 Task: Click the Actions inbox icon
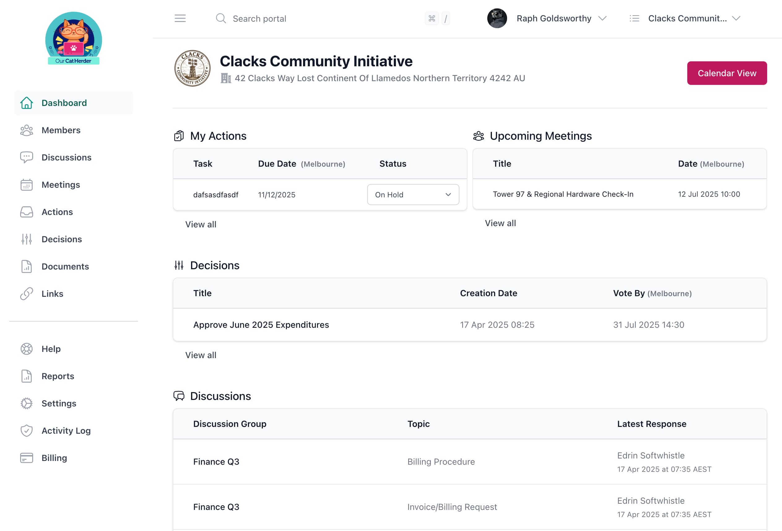point(27,212)
